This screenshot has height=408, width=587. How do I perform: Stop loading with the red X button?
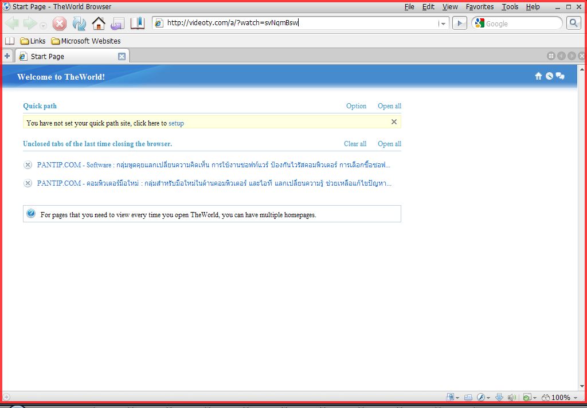(x=59, y=23)
